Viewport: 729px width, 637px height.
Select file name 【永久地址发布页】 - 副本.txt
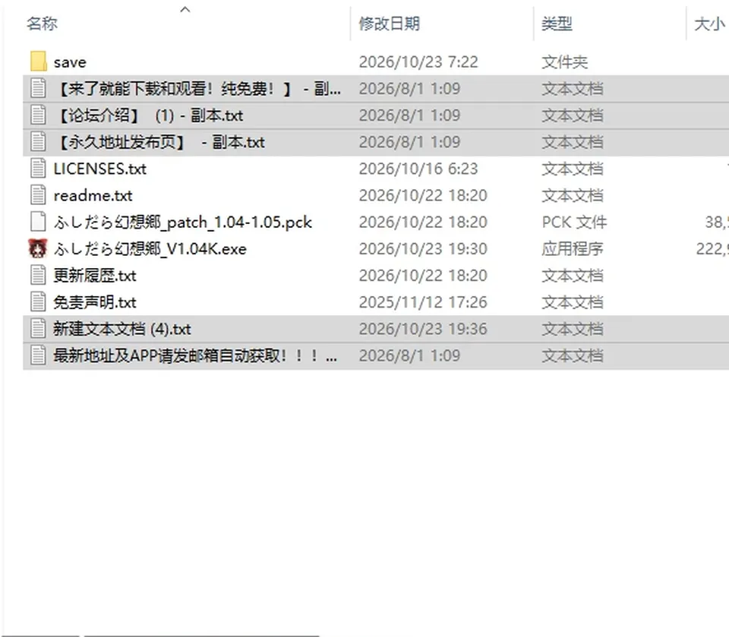159,142
